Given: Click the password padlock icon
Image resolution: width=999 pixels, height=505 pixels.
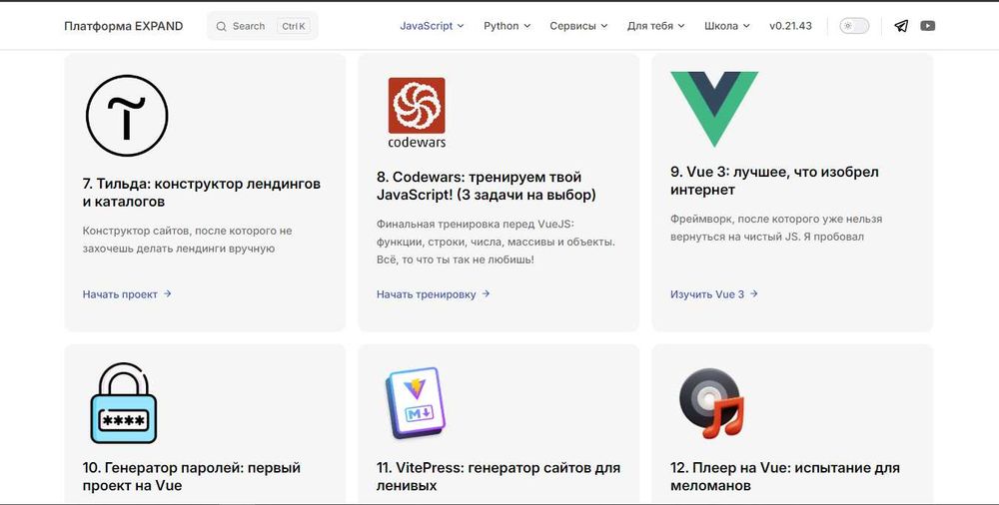Looking at the screenshot, I should [124, 403].
